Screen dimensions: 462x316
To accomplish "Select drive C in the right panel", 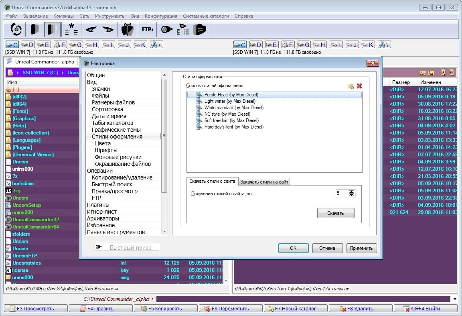I will click(240, 45).
